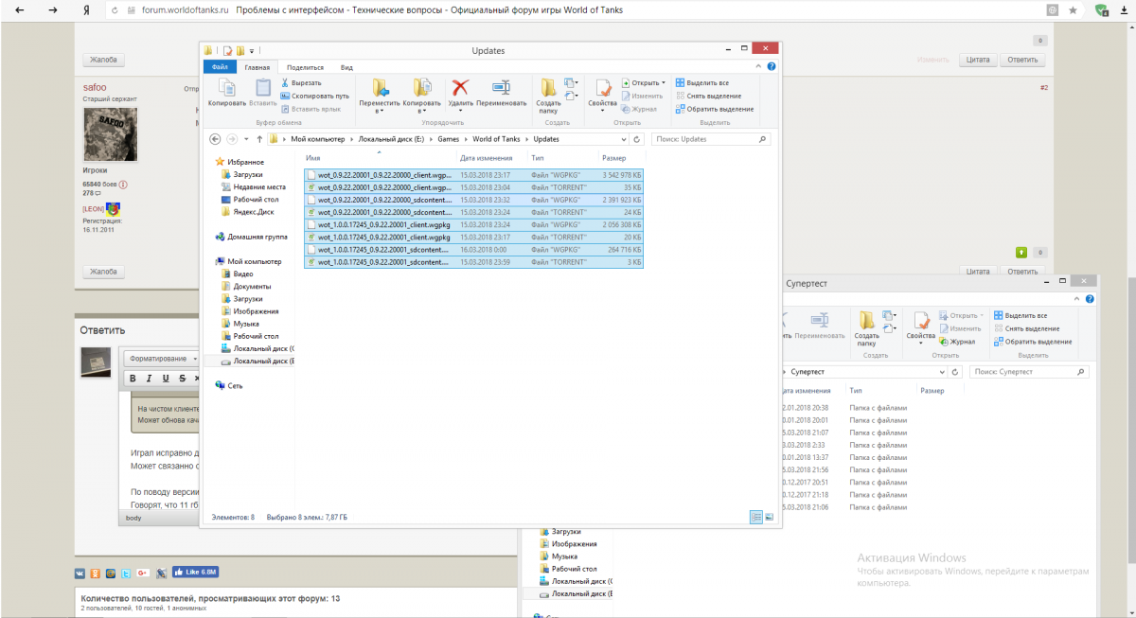Image resolution: width=1136 pixels, height=618 pixels.
Task: Refresh the Updates folder view
Action: [637, 139]
